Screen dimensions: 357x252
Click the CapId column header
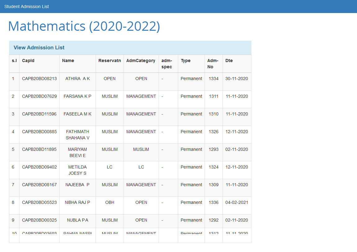click(28, 61)
